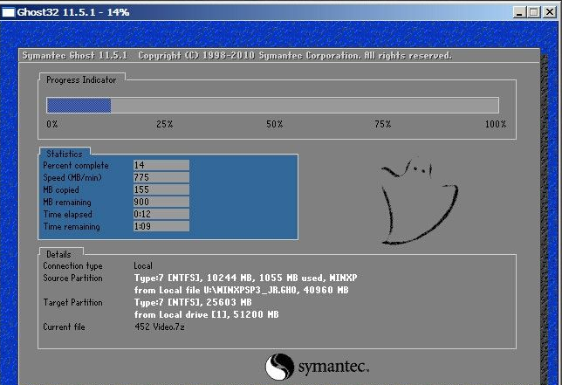Click the 50% progress marker
This screenshot has width=562, height=385.
pyautogui.click(x=275, y=124)
